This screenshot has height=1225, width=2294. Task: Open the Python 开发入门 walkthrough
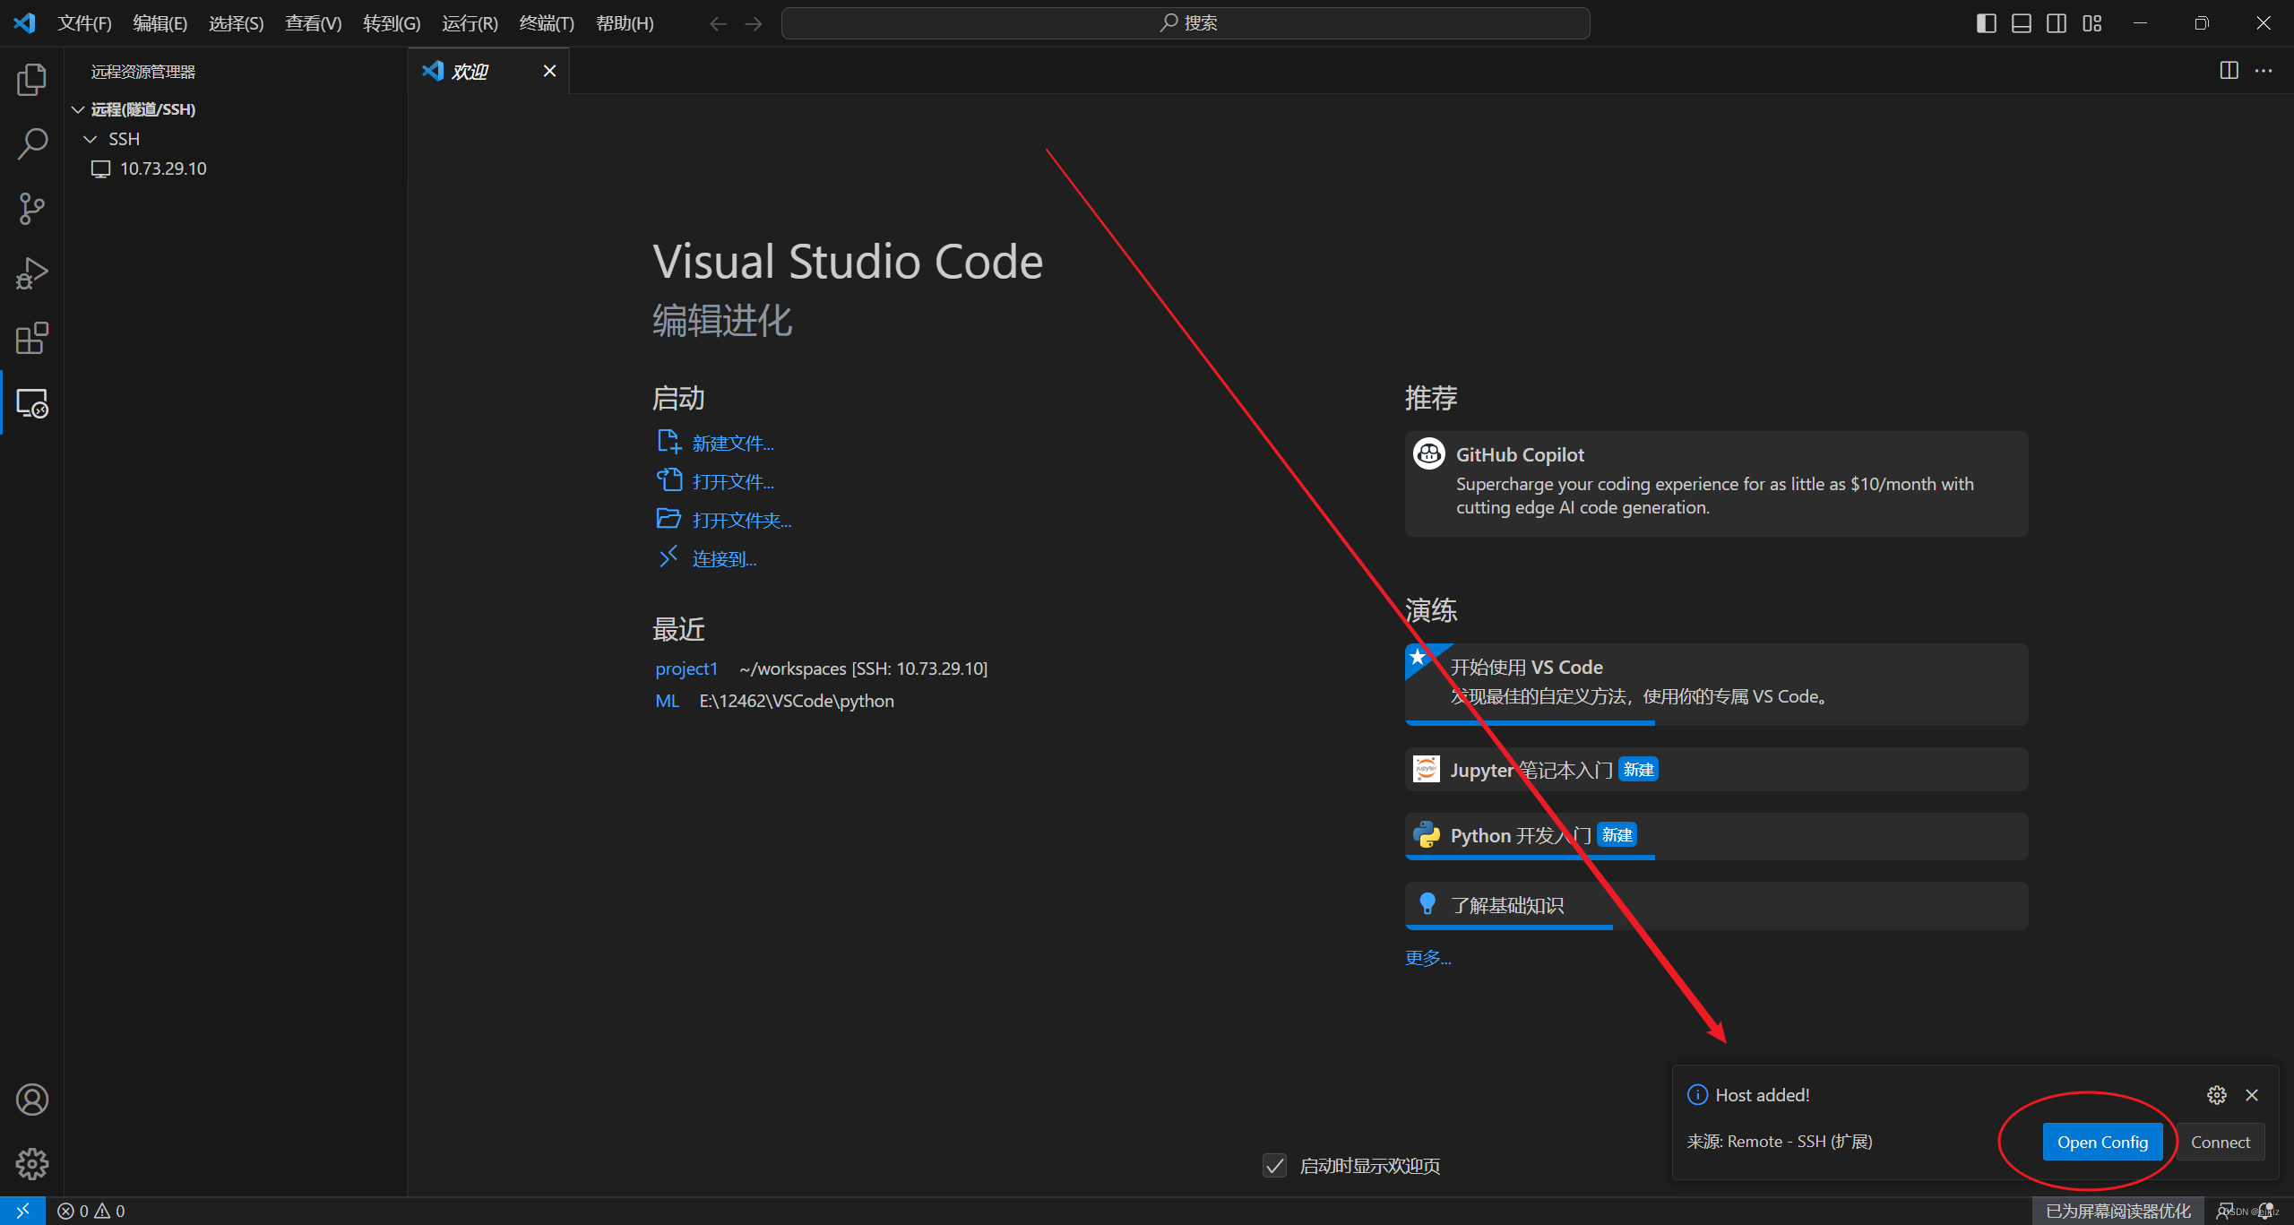point(1716,836)
